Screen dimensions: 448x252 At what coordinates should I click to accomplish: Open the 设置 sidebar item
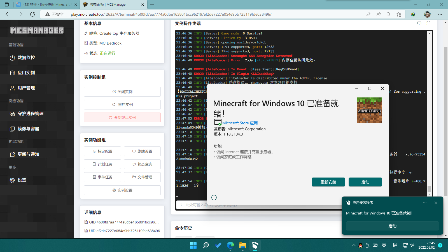18,180
